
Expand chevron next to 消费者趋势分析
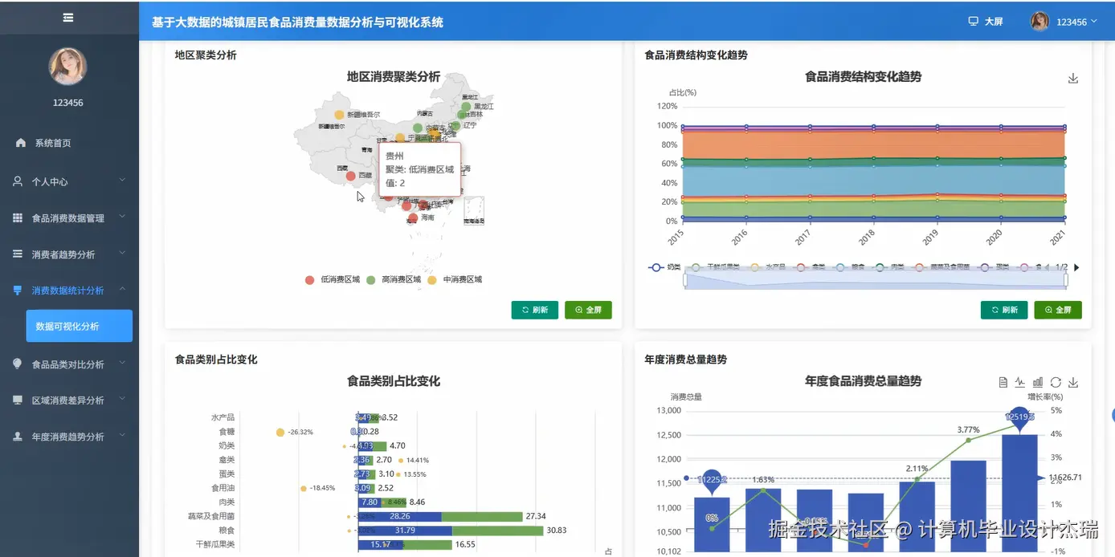(x=122, y=253)
